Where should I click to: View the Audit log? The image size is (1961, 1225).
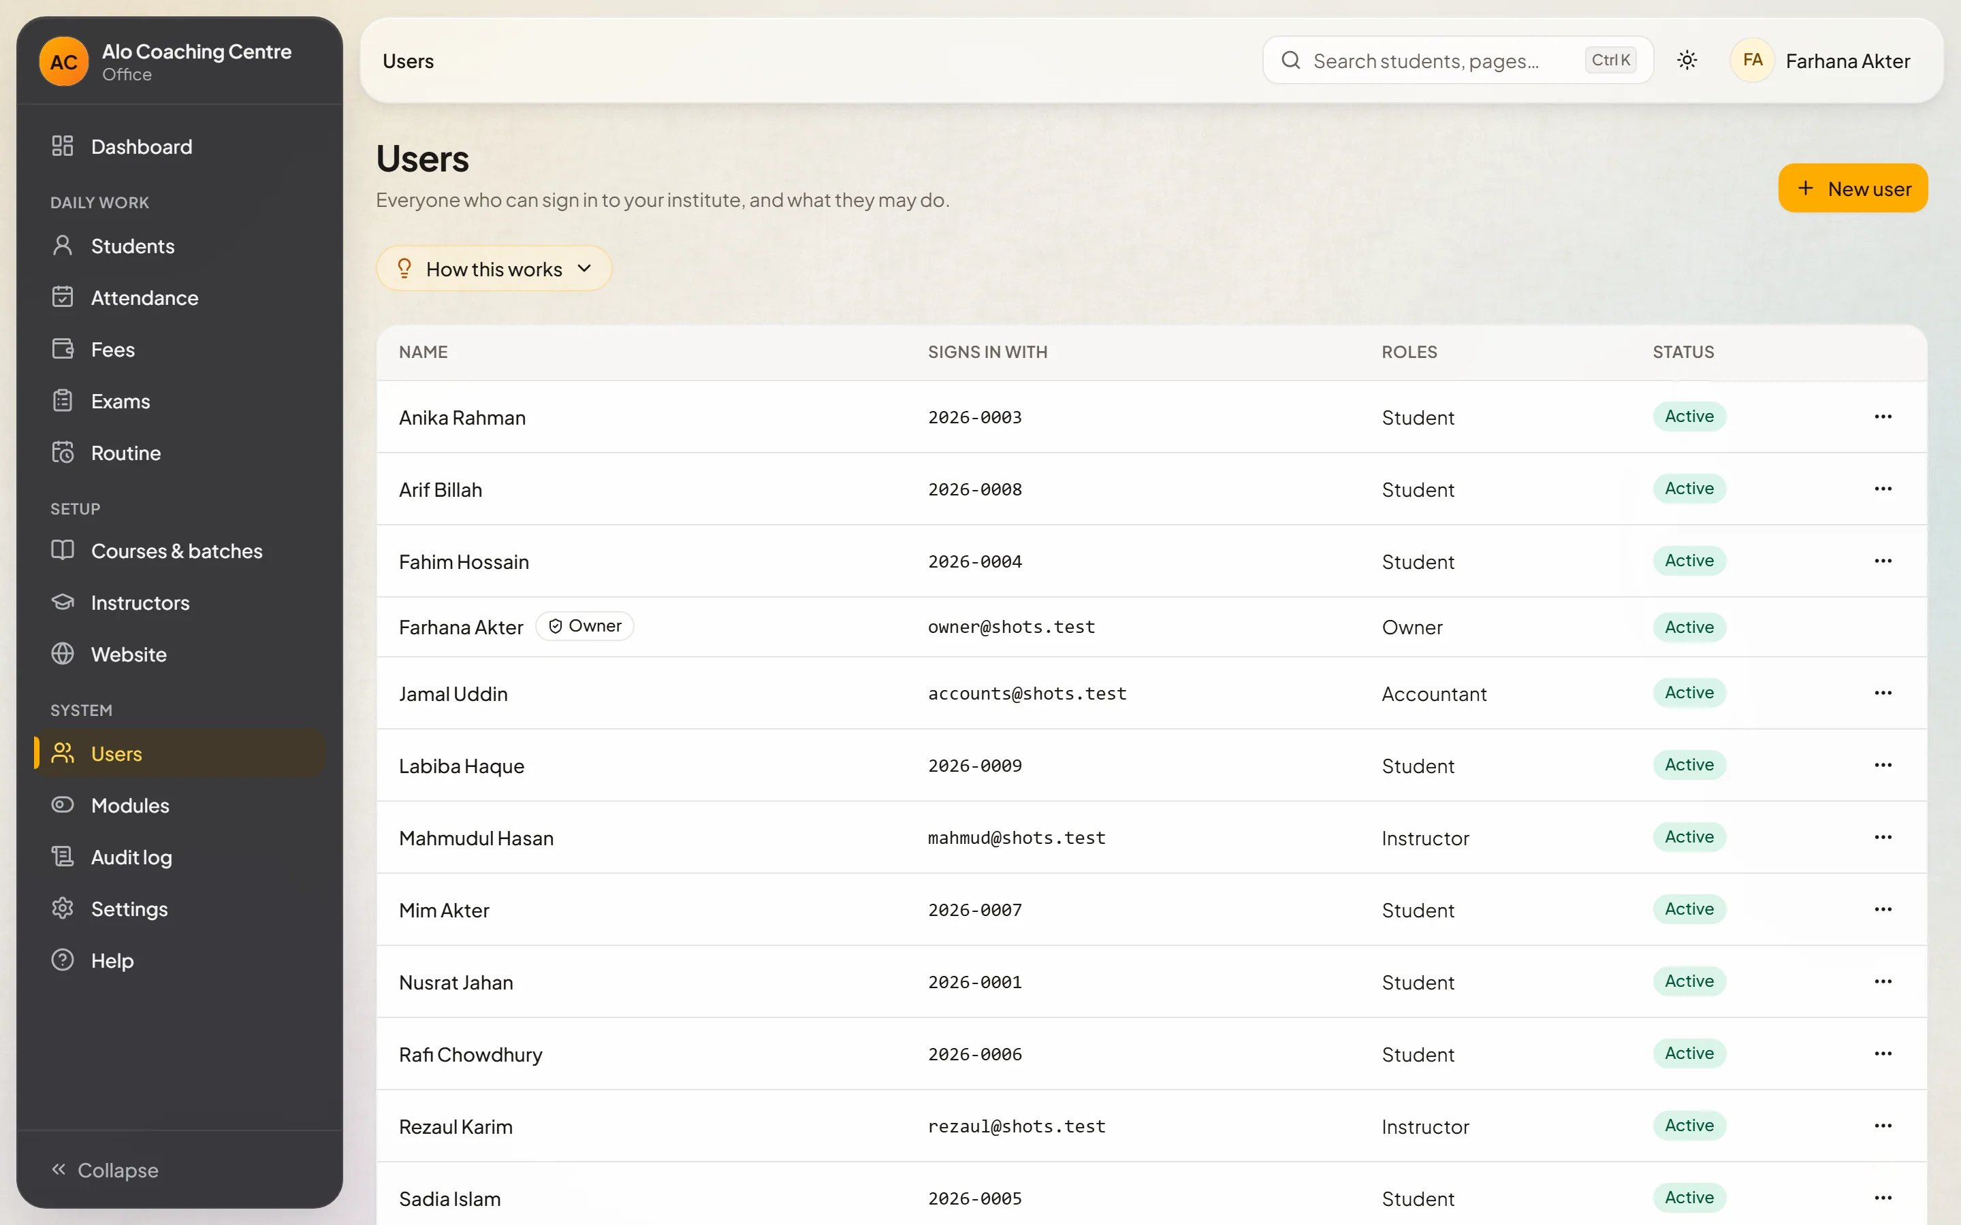coord(179,857)
